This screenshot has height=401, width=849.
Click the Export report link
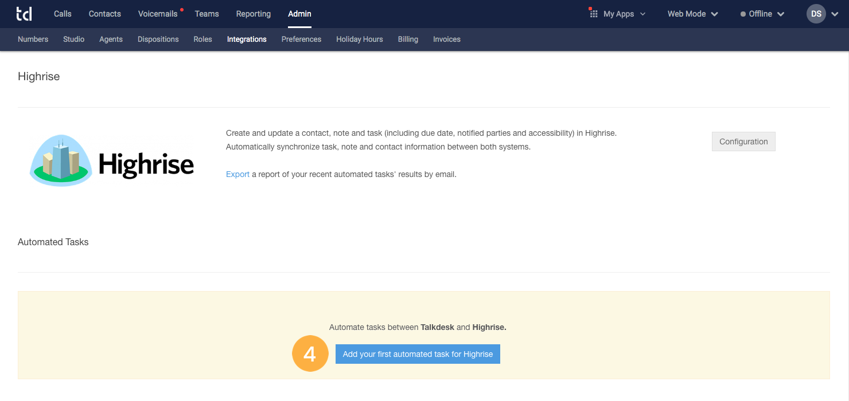click(x=237, y=174)
